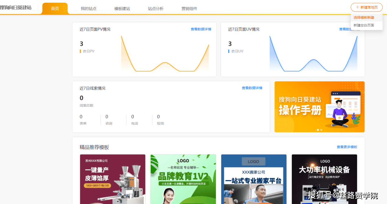Open 一键量产皮薄馅厚 template thumbnail
Screen dimensions: 387x204
pos(113,179)
